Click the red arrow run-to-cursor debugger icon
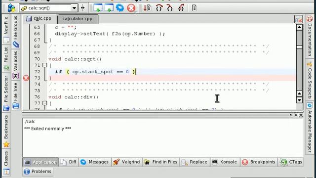Image resolution: width=316 pixels, height=178 pixels. coord(147,8)
